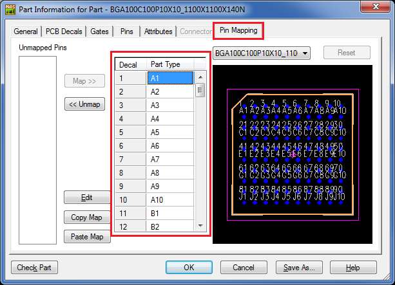Click decal row number 10
395x285 pixels.
point(131,200)
